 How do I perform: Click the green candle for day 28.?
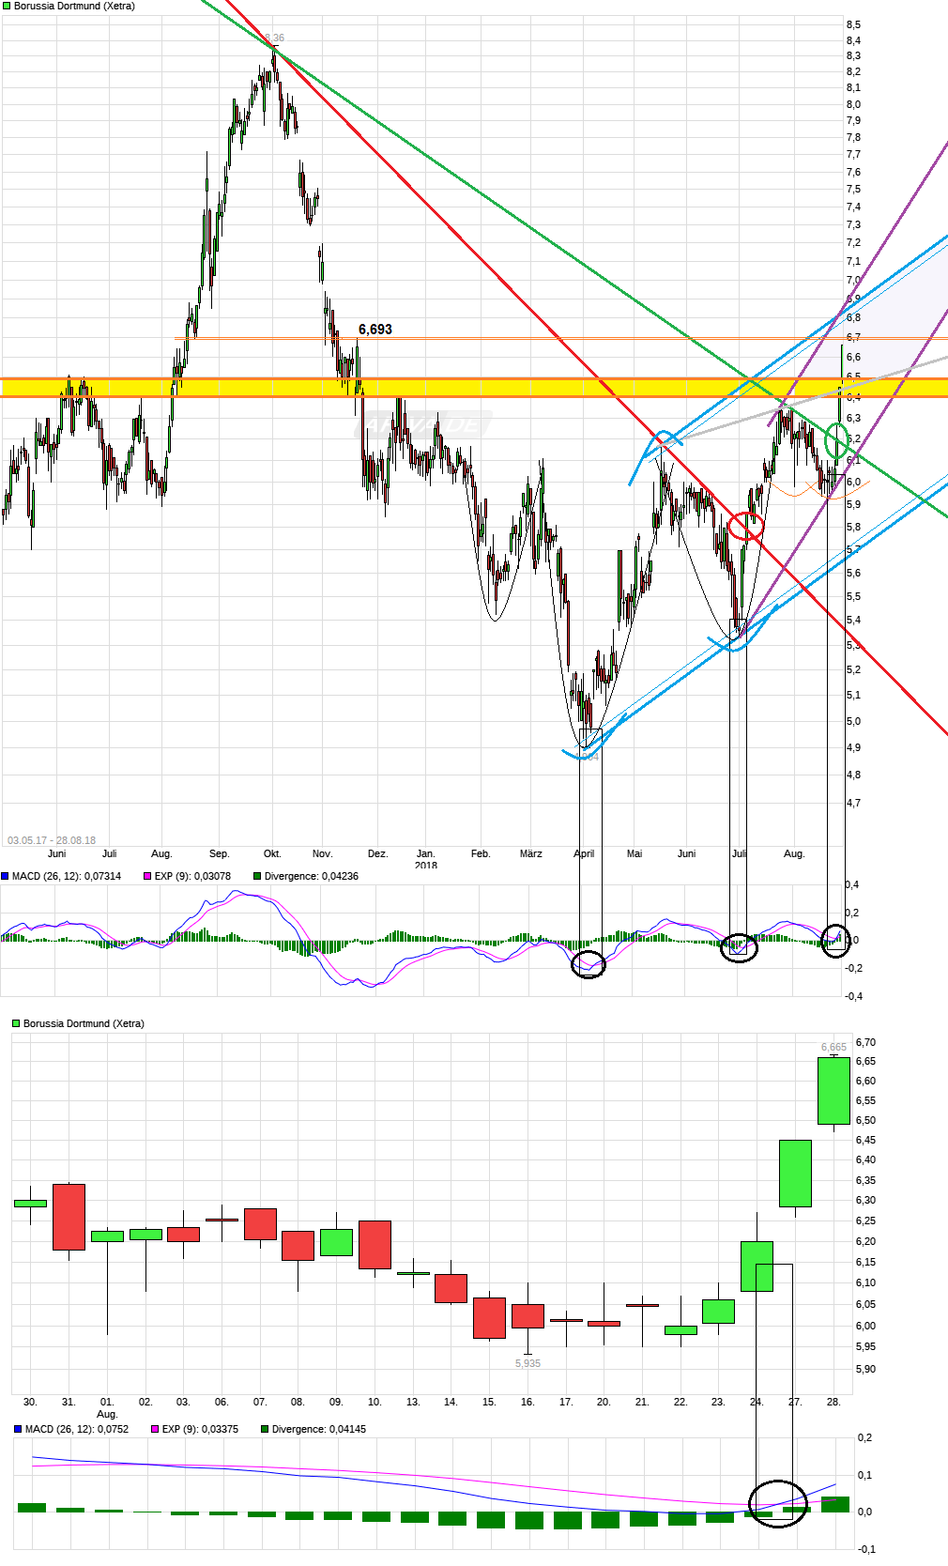pyautogui.click(x=833, y=1091)
